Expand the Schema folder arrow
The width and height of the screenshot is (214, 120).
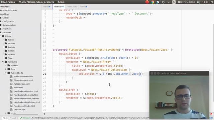[x=3, y=54]
